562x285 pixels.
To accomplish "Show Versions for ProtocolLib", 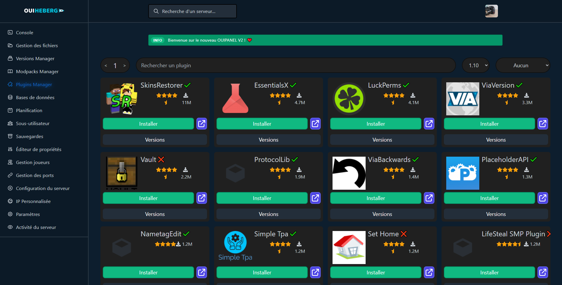I will [x=268, y=214].
